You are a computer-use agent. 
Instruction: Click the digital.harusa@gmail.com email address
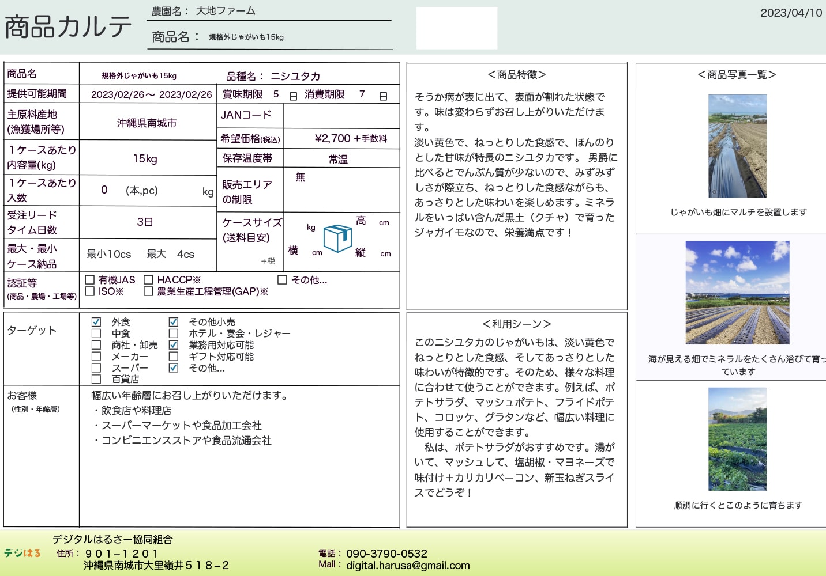408,566
